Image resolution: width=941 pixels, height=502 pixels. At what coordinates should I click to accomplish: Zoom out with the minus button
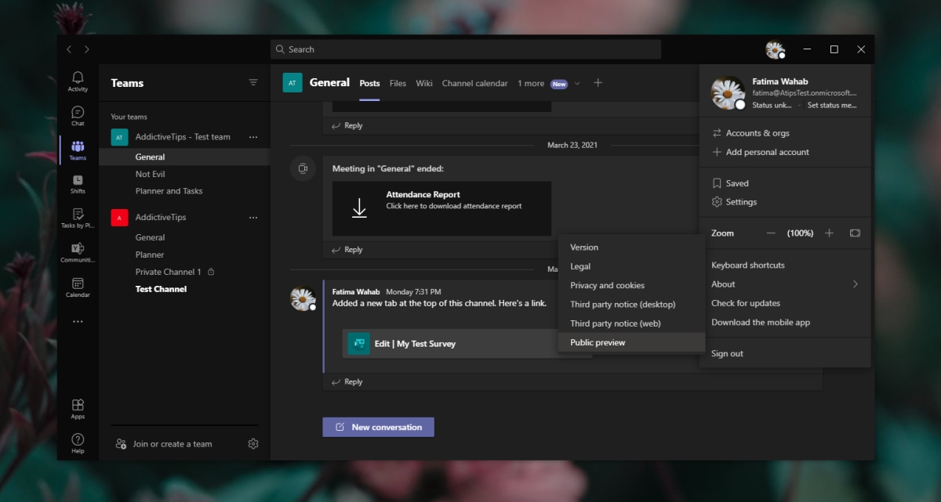(771, 233)
